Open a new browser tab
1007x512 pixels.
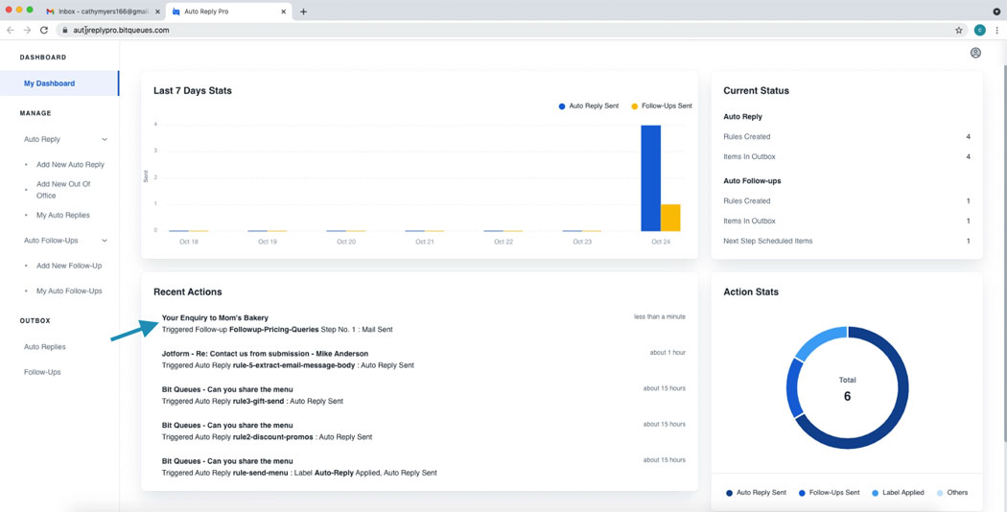click(x=304, y=12)
